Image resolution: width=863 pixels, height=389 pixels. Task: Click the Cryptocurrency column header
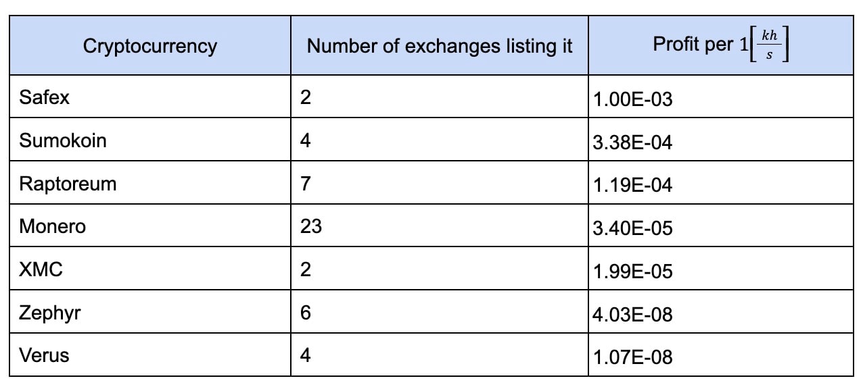tap(149, 46)
